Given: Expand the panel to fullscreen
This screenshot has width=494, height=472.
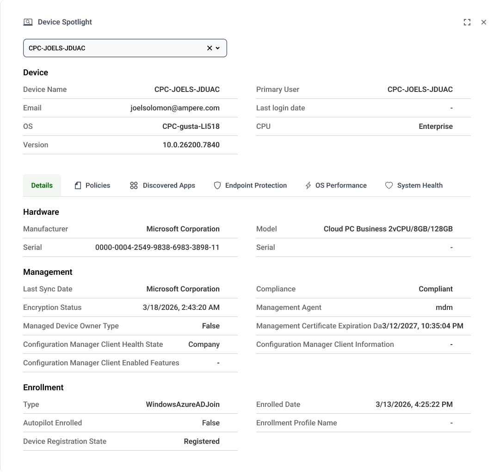Looking at the screenshot, I should (x=467, y=22).
